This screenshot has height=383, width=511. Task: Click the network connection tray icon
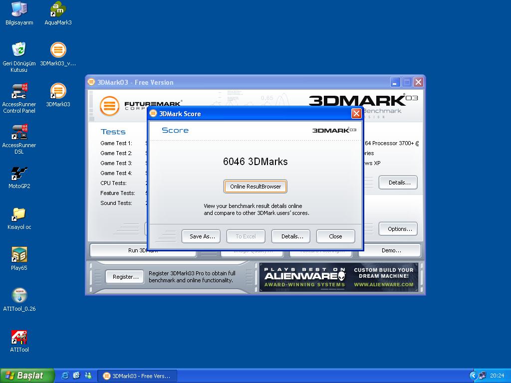click(x=483, y=376)
